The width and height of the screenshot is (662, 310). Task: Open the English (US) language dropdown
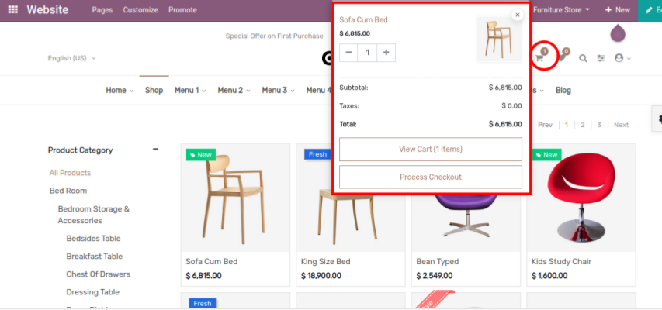coord(71,58)
